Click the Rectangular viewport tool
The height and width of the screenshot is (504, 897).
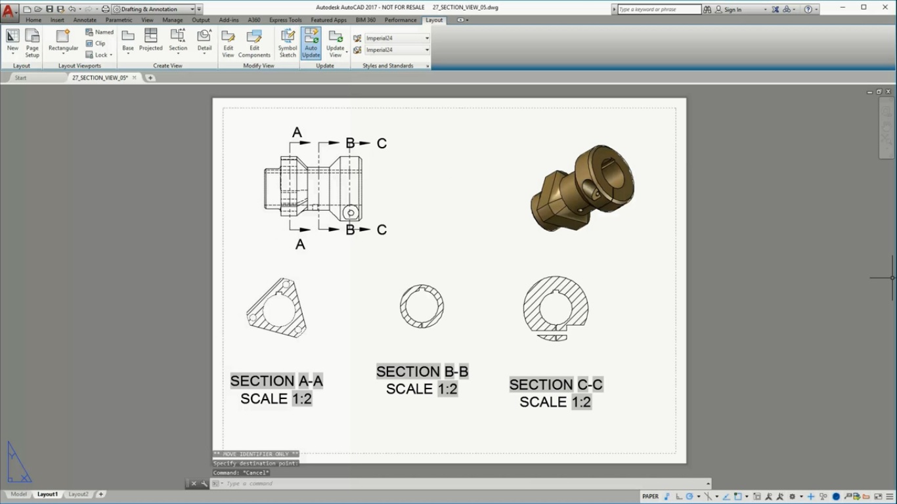point(62,41)
